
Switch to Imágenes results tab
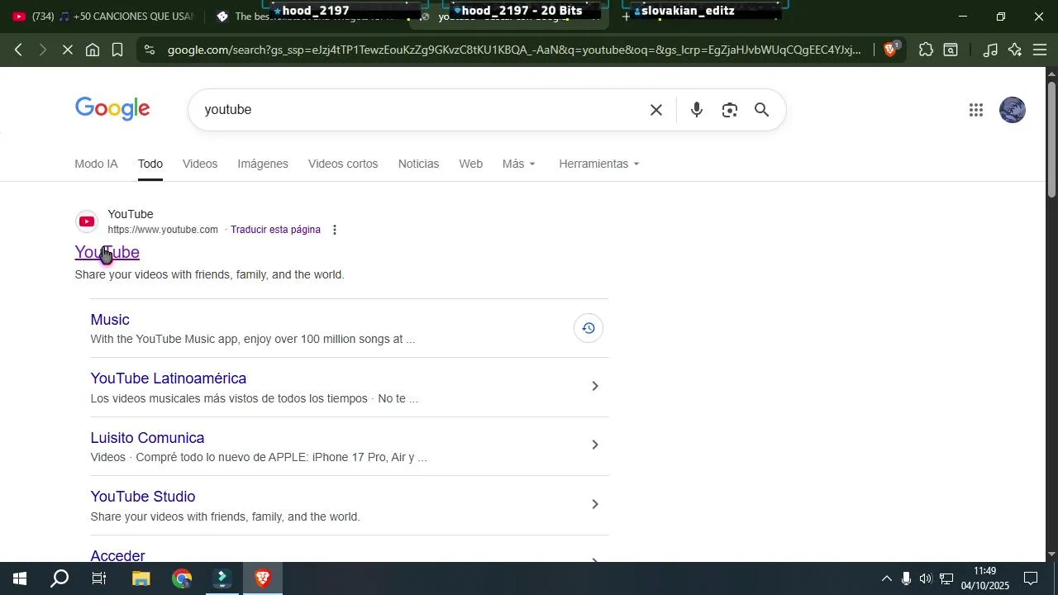point(263,164)
